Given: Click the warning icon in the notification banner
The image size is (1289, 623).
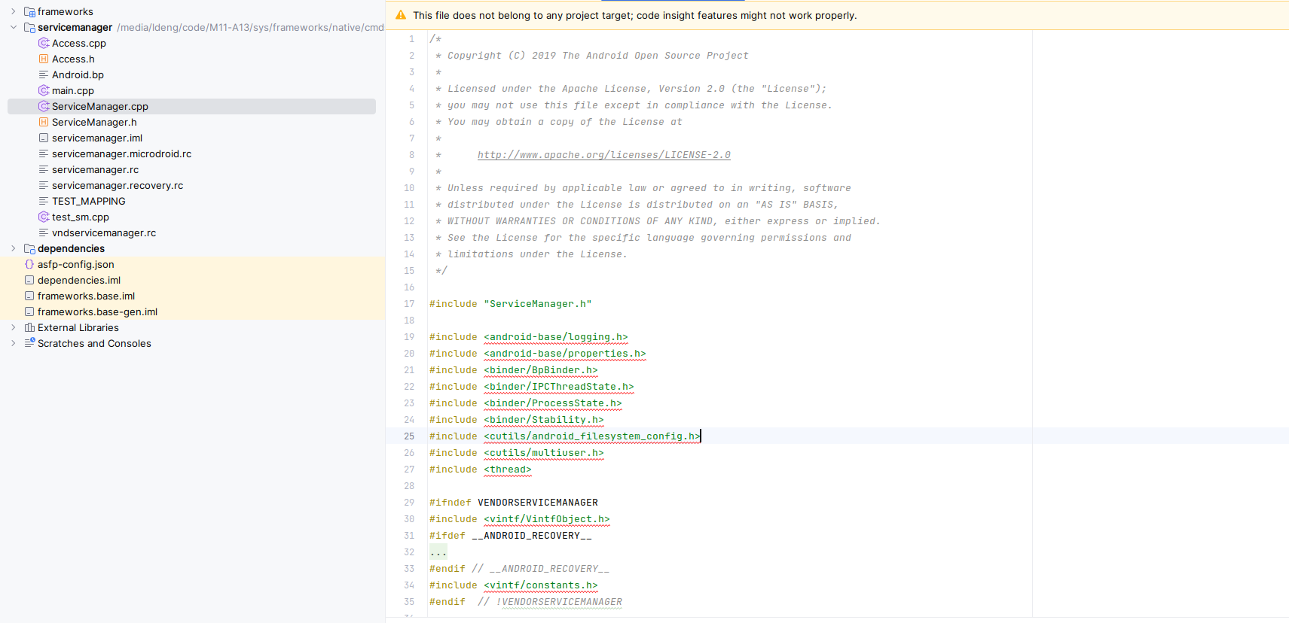Looking at the screenshot, I should pos(401,15).
